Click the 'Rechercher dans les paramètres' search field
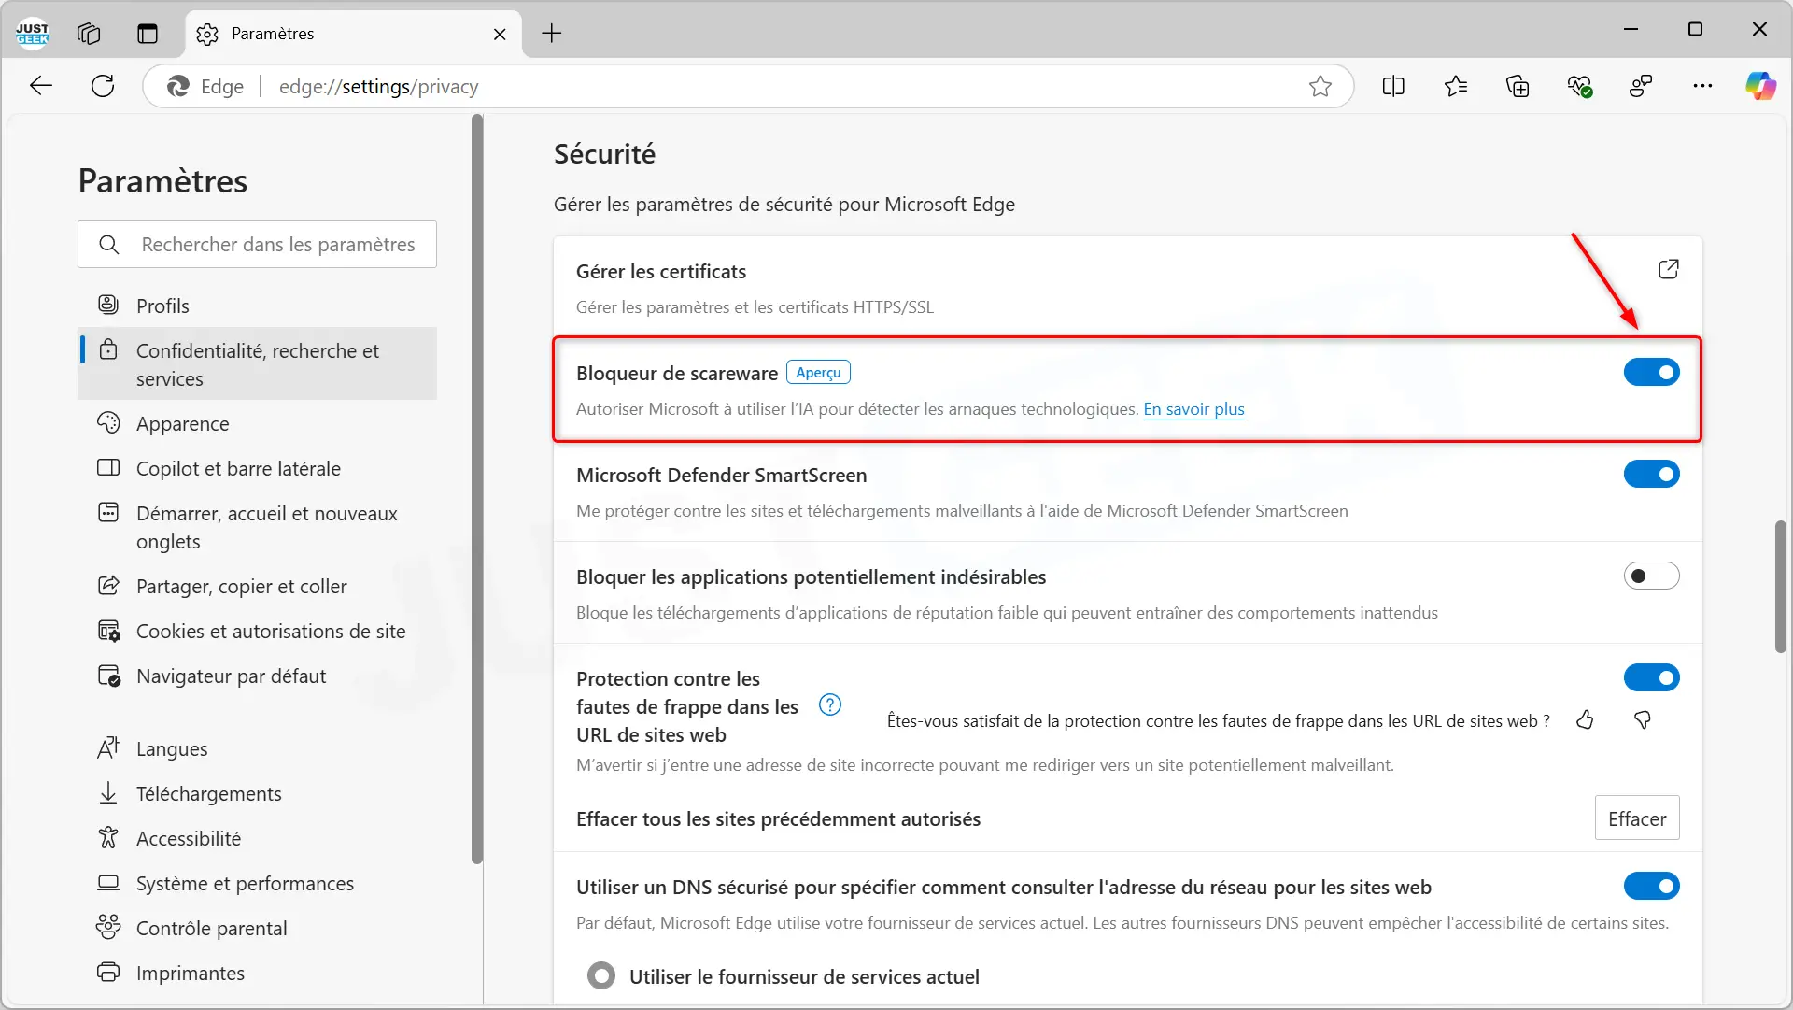This screenshot has width=1793, height=1010. [x=277, y=245]
